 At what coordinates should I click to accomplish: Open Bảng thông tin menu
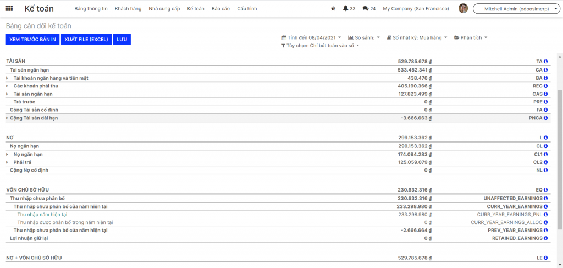point(91,9)
